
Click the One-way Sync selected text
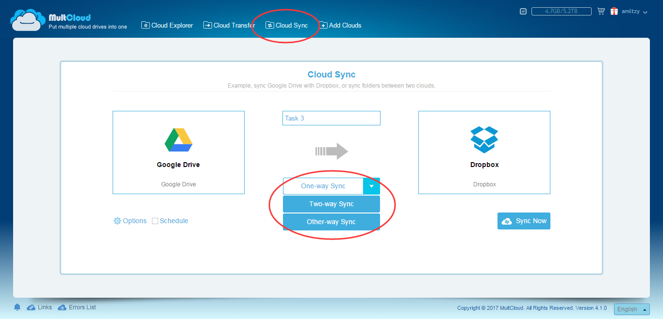click(x=323, y=186)
